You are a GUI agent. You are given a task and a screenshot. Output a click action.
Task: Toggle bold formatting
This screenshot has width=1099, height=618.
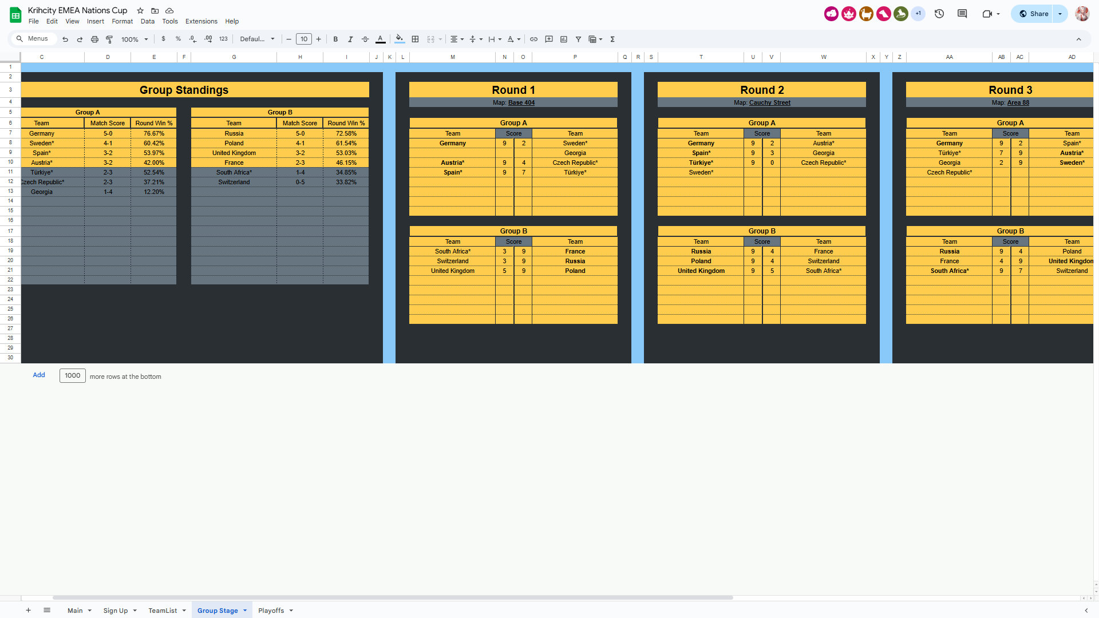tap(335, 39)
